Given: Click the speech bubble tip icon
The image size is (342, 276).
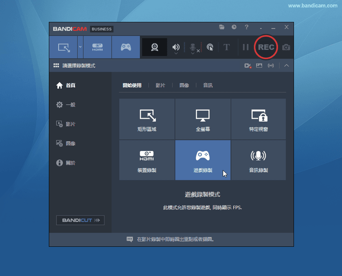Looking at the screenshot, I should pyautogui.click(x=130, y=239).
